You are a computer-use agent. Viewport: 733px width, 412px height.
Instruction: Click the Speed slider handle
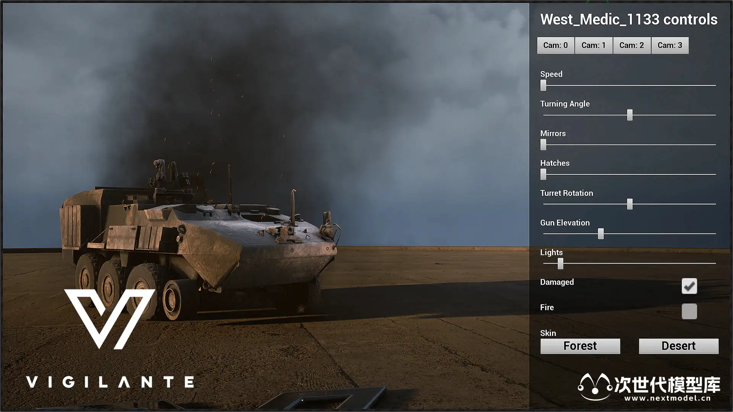coord(543,85)
